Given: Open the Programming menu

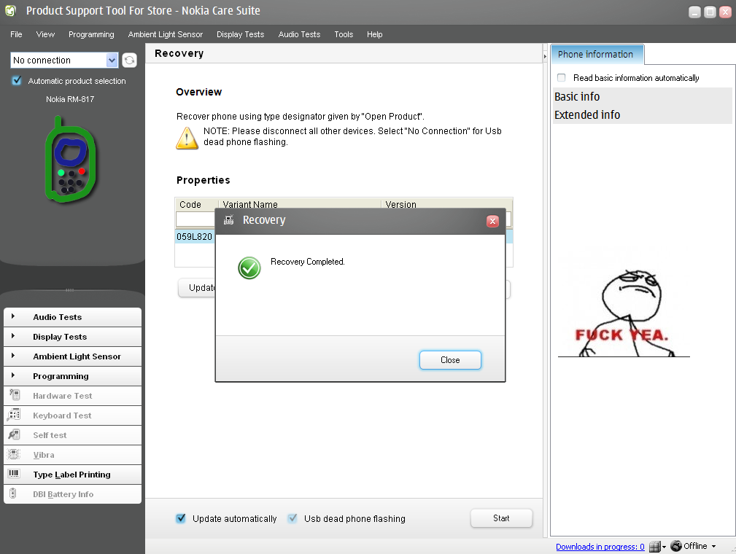Looking at the screenshot, I should click(x=91, y=34).
